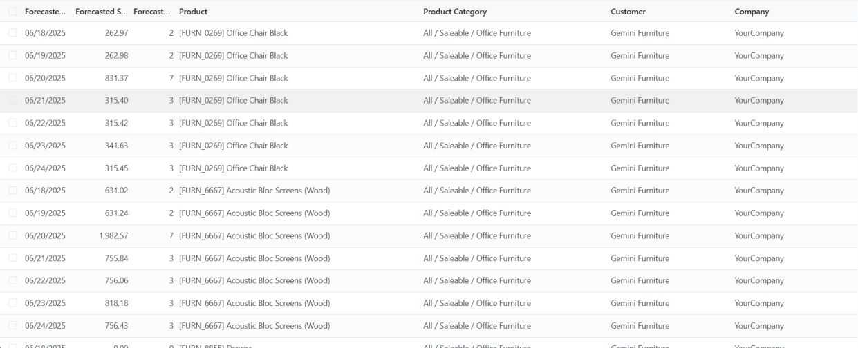Viewport: 858px width, 348px height.
Task: Click date 06/24/2025 in 315.45 row
Action: [x=45, y=168]
